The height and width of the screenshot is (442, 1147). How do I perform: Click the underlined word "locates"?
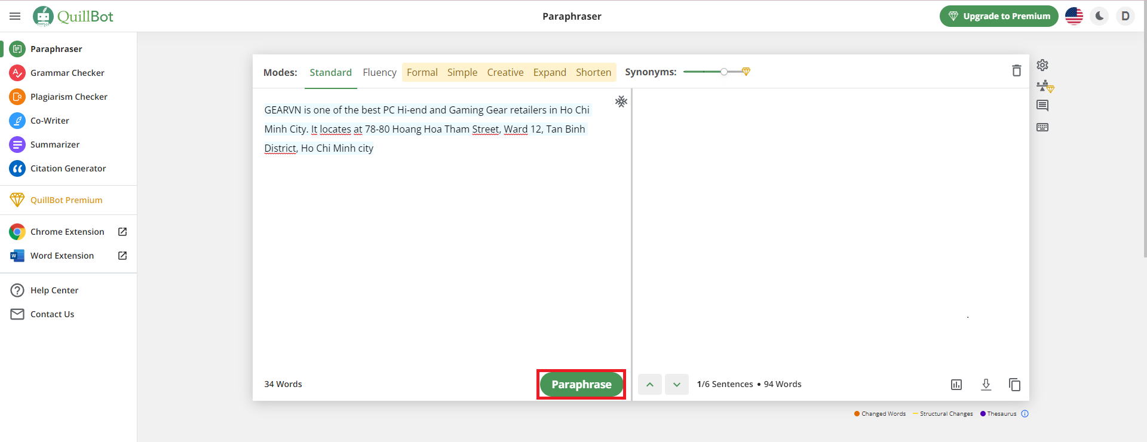point(335,129)
